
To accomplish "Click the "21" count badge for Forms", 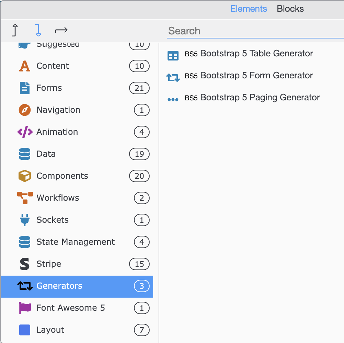I will click(139, 88).
